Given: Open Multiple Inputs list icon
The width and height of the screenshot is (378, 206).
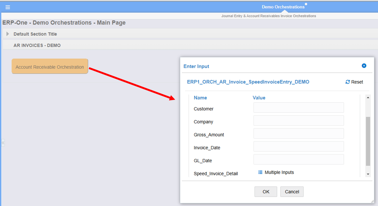Looking at the screenshot, I should pyautogui.click(x=260, y=172).
